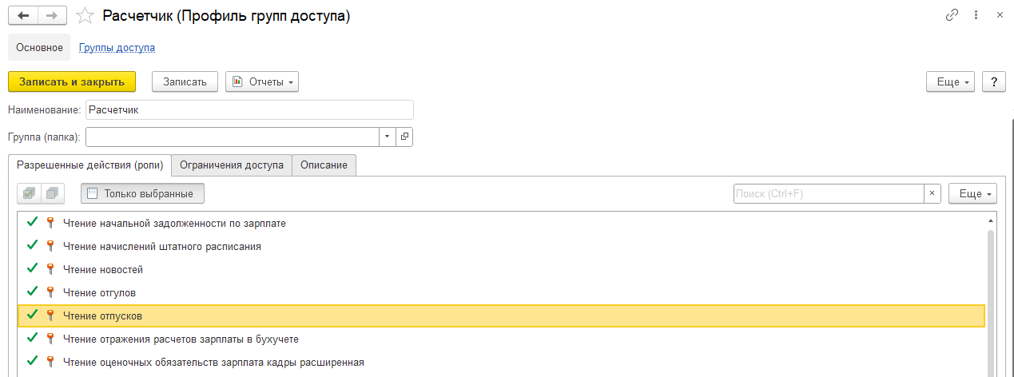The width and height of the screenshot is (1014, 377).
Task: Open the three-dot window menu
Action: pos(976,15)
